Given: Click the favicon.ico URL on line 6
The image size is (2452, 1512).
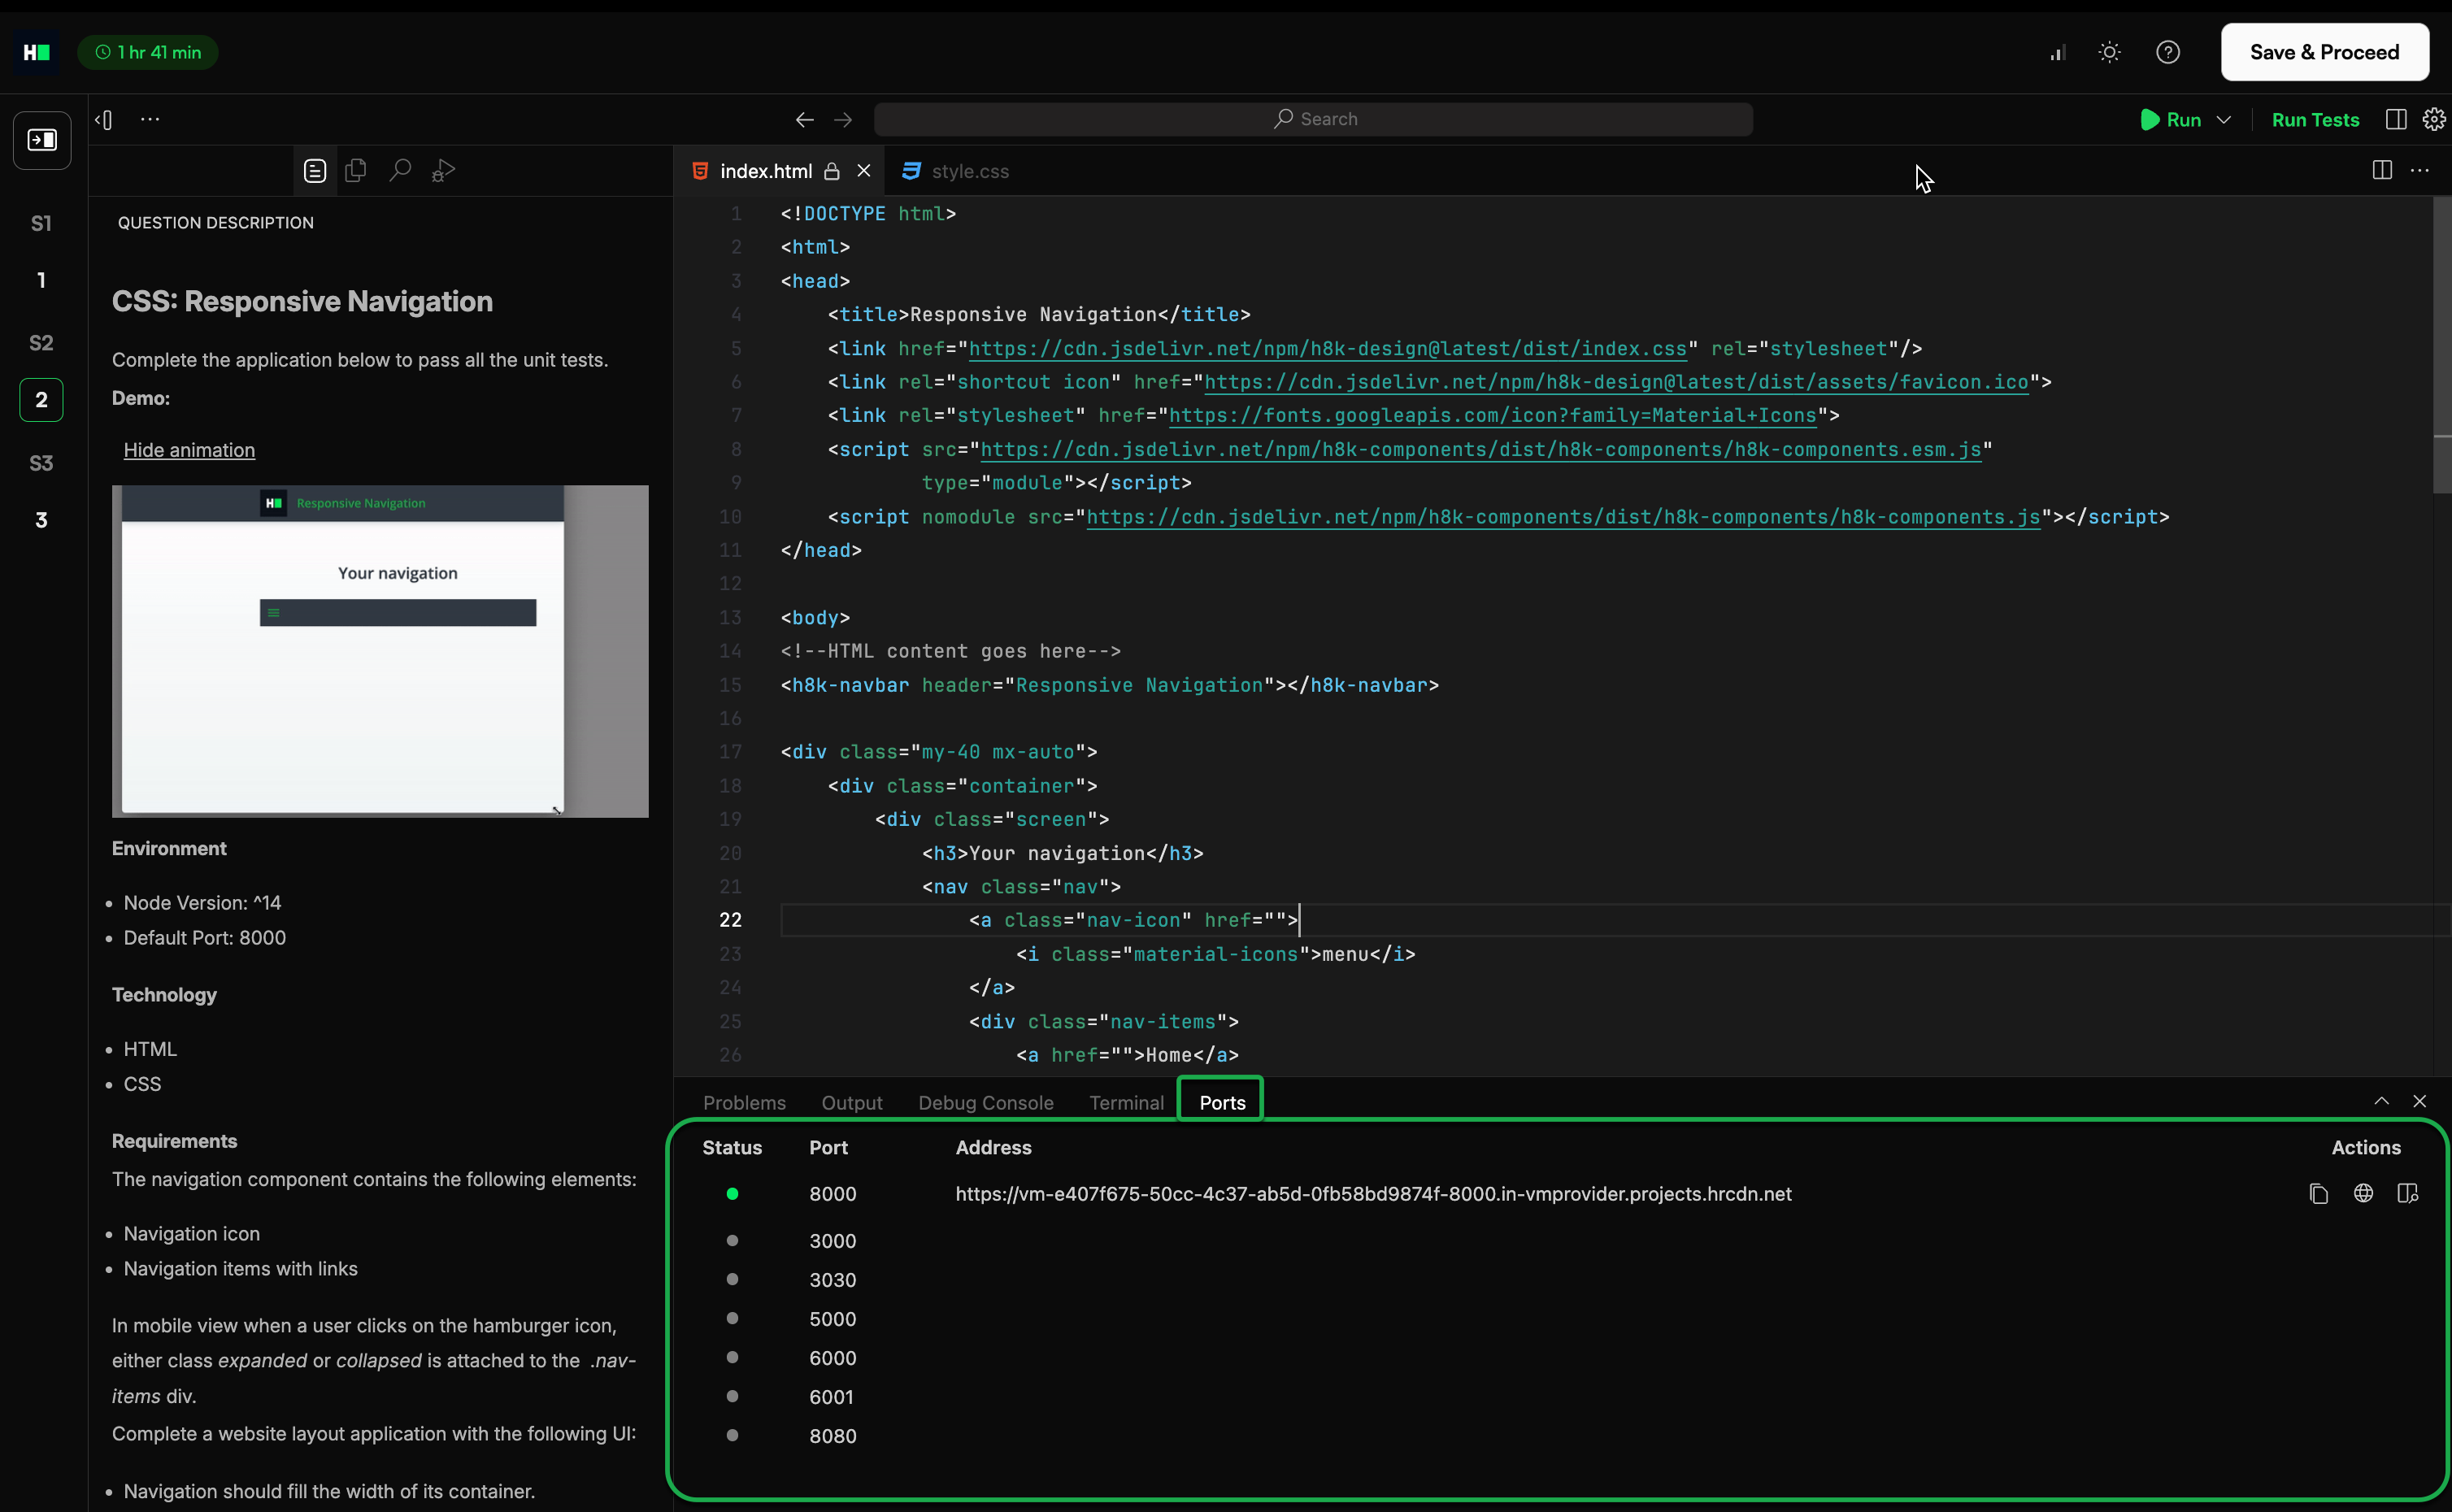Looking at the screenshot, I should point(1617,382).
